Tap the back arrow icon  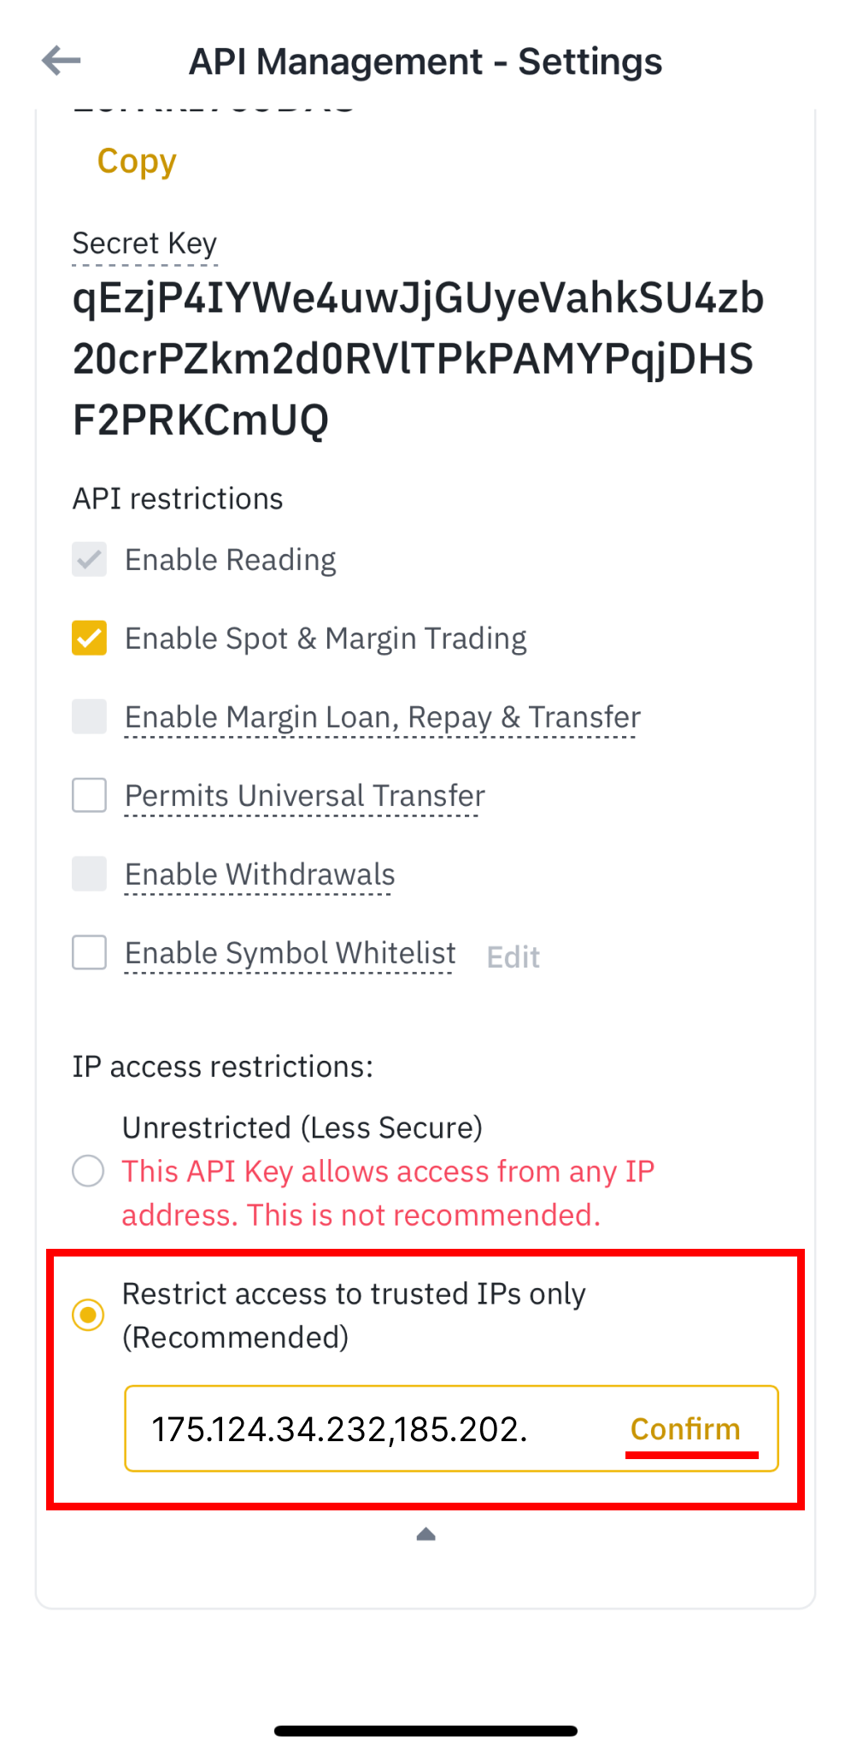tap(62, 61)
